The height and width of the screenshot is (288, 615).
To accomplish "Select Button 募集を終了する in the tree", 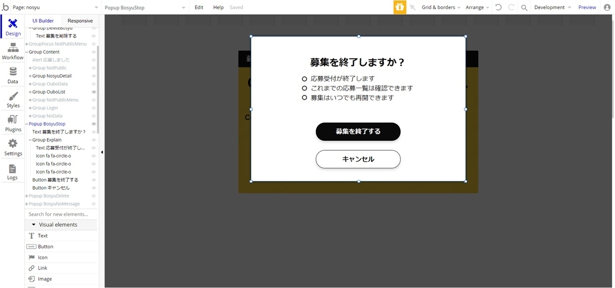I will coord(55,180).
